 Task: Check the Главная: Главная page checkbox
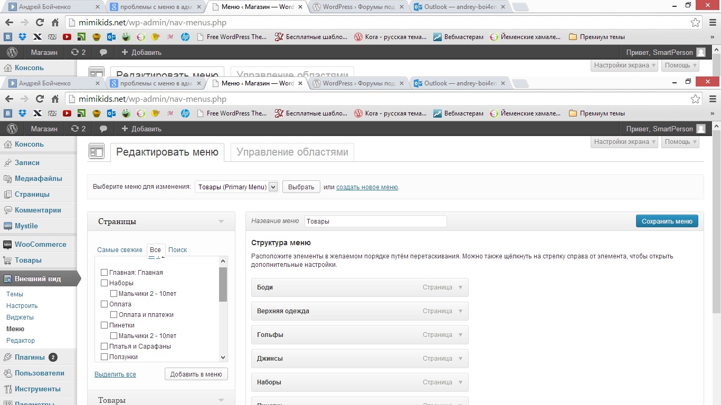coord(104,273)
